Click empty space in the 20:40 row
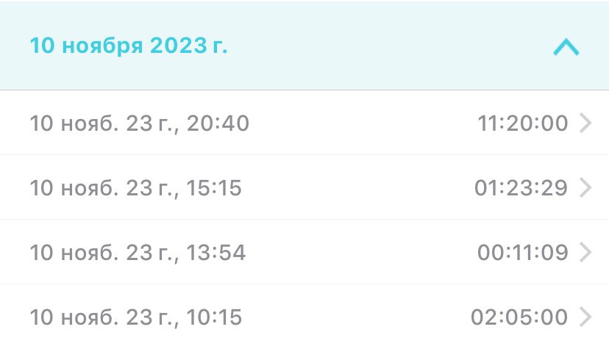The width and height of the screenshot is (609, 346). coord(360,123)
